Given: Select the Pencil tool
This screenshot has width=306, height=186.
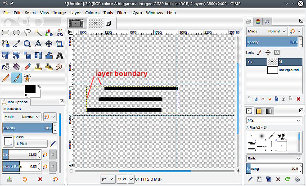Looking at the screenshot, I should click(x=5, y=78).
